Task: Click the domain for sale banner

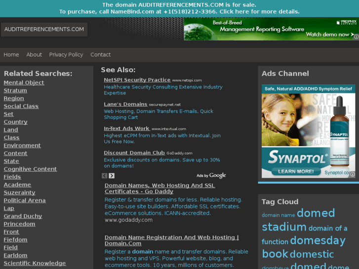Action: (x=180, y=8)
